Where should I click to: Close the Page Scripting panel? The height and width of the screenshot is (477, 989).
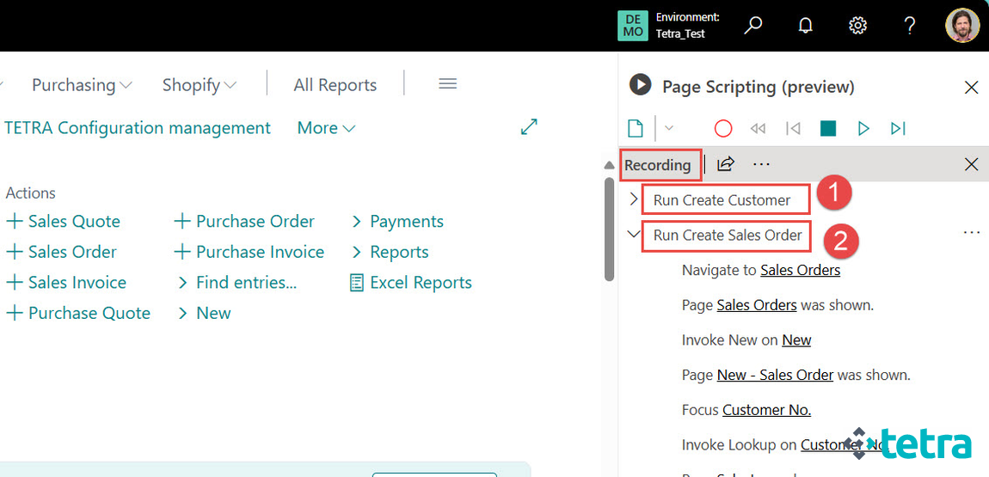tap(971, 88)
